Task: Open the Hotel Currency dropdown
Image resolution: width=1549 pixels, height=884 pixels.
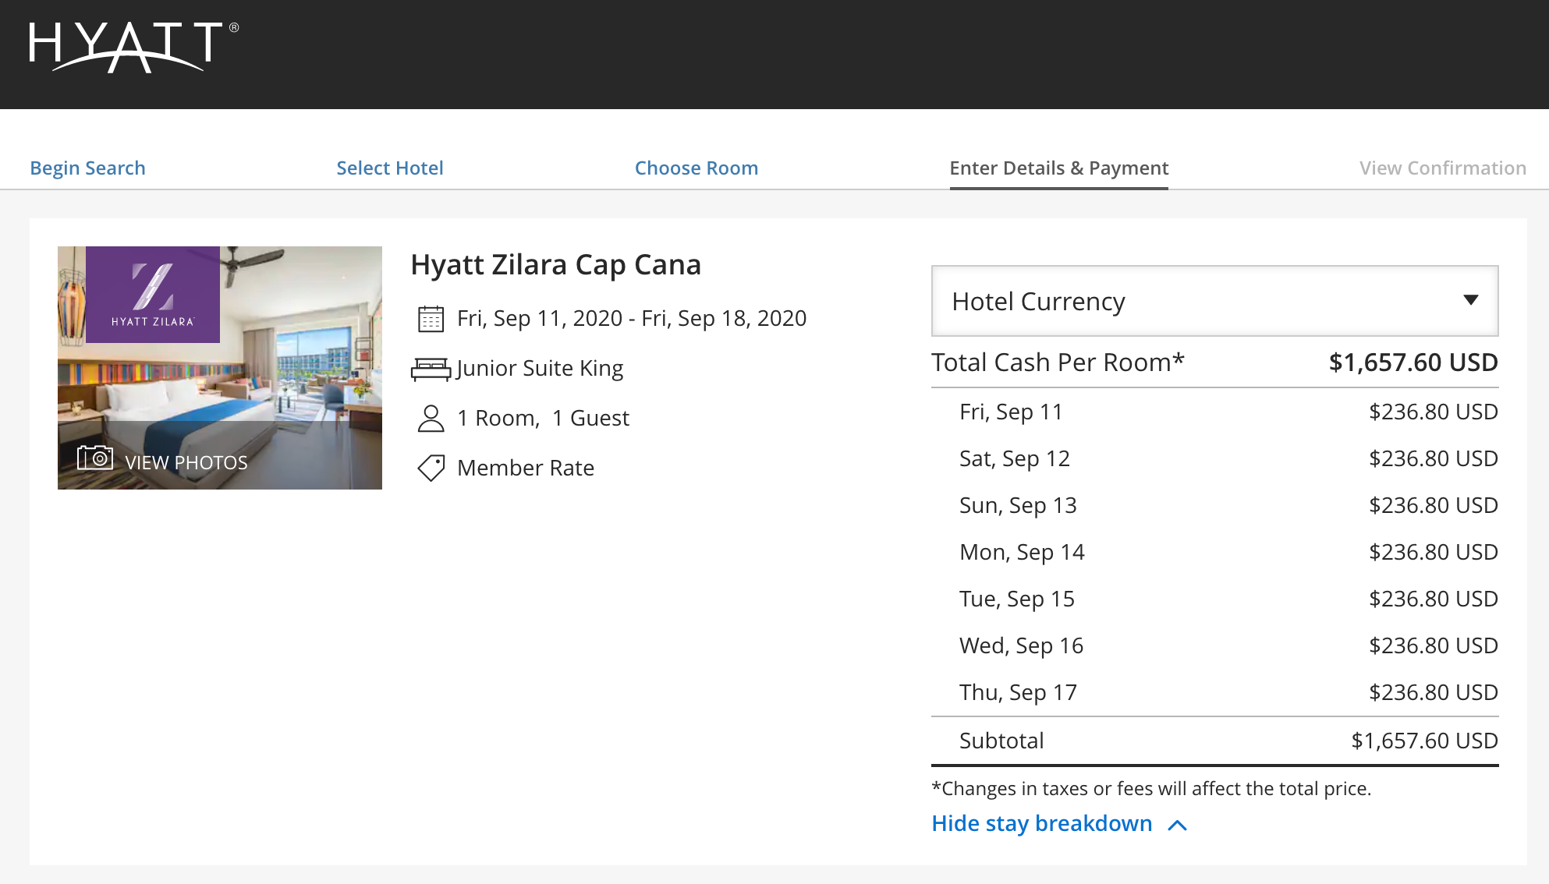Action: (1214, 301)
